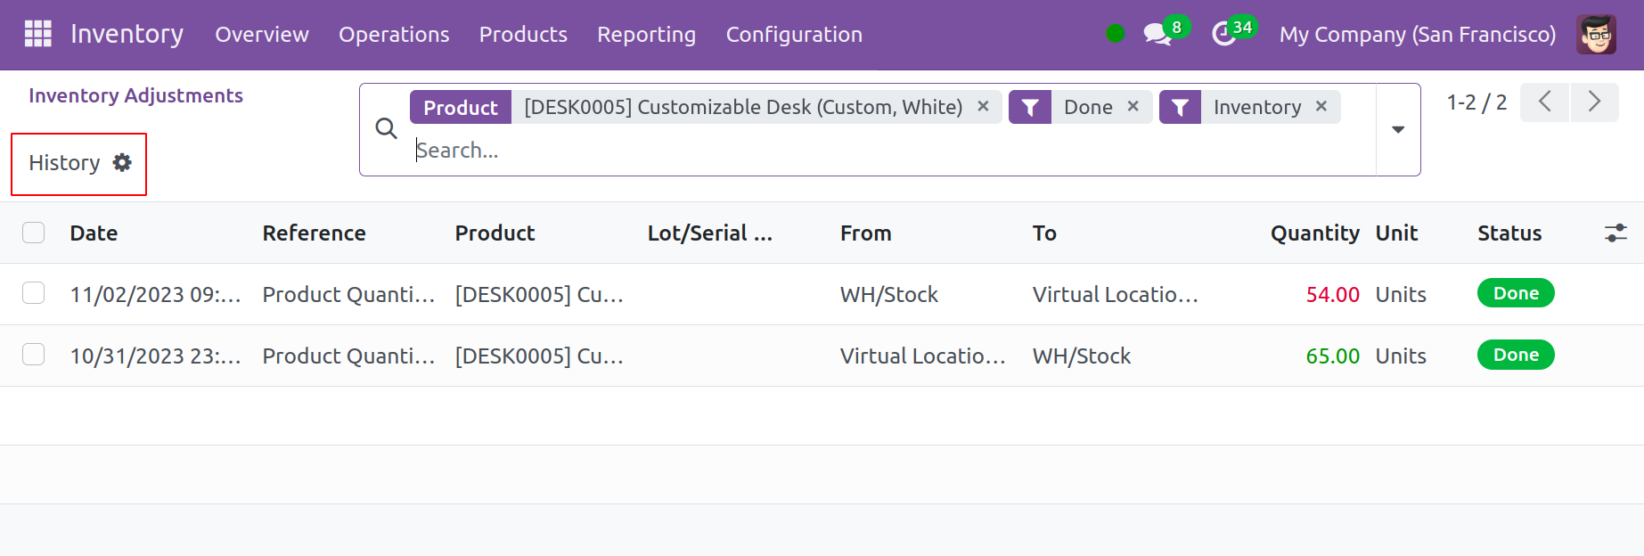Remove the Inventory filter facet

1321,107
